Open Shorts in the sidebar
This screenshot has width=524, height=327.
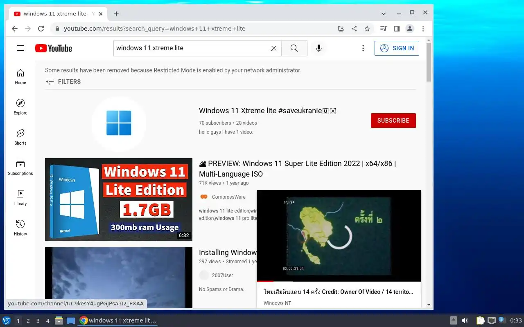coord(20,137)
